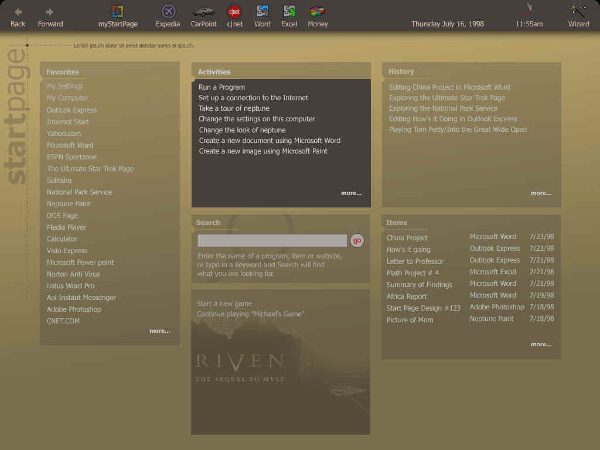Select Create a new document using Microsoft Word
This screenshot has width=600, height=450.
click(270, 141)
